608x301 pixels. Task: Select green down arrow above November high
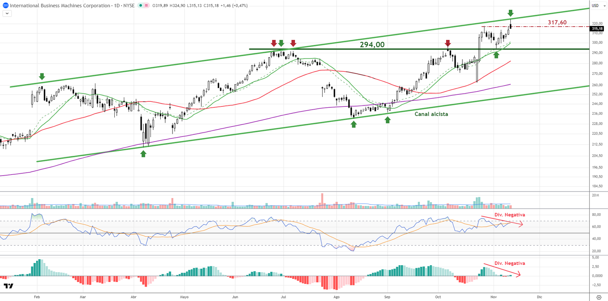point(510,13)
